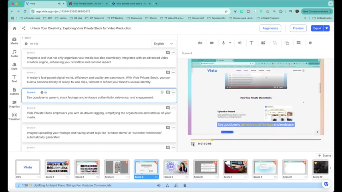Select Scene 5 thumbnail
This screenshot has height=192, width=342.
coord(176,167)
